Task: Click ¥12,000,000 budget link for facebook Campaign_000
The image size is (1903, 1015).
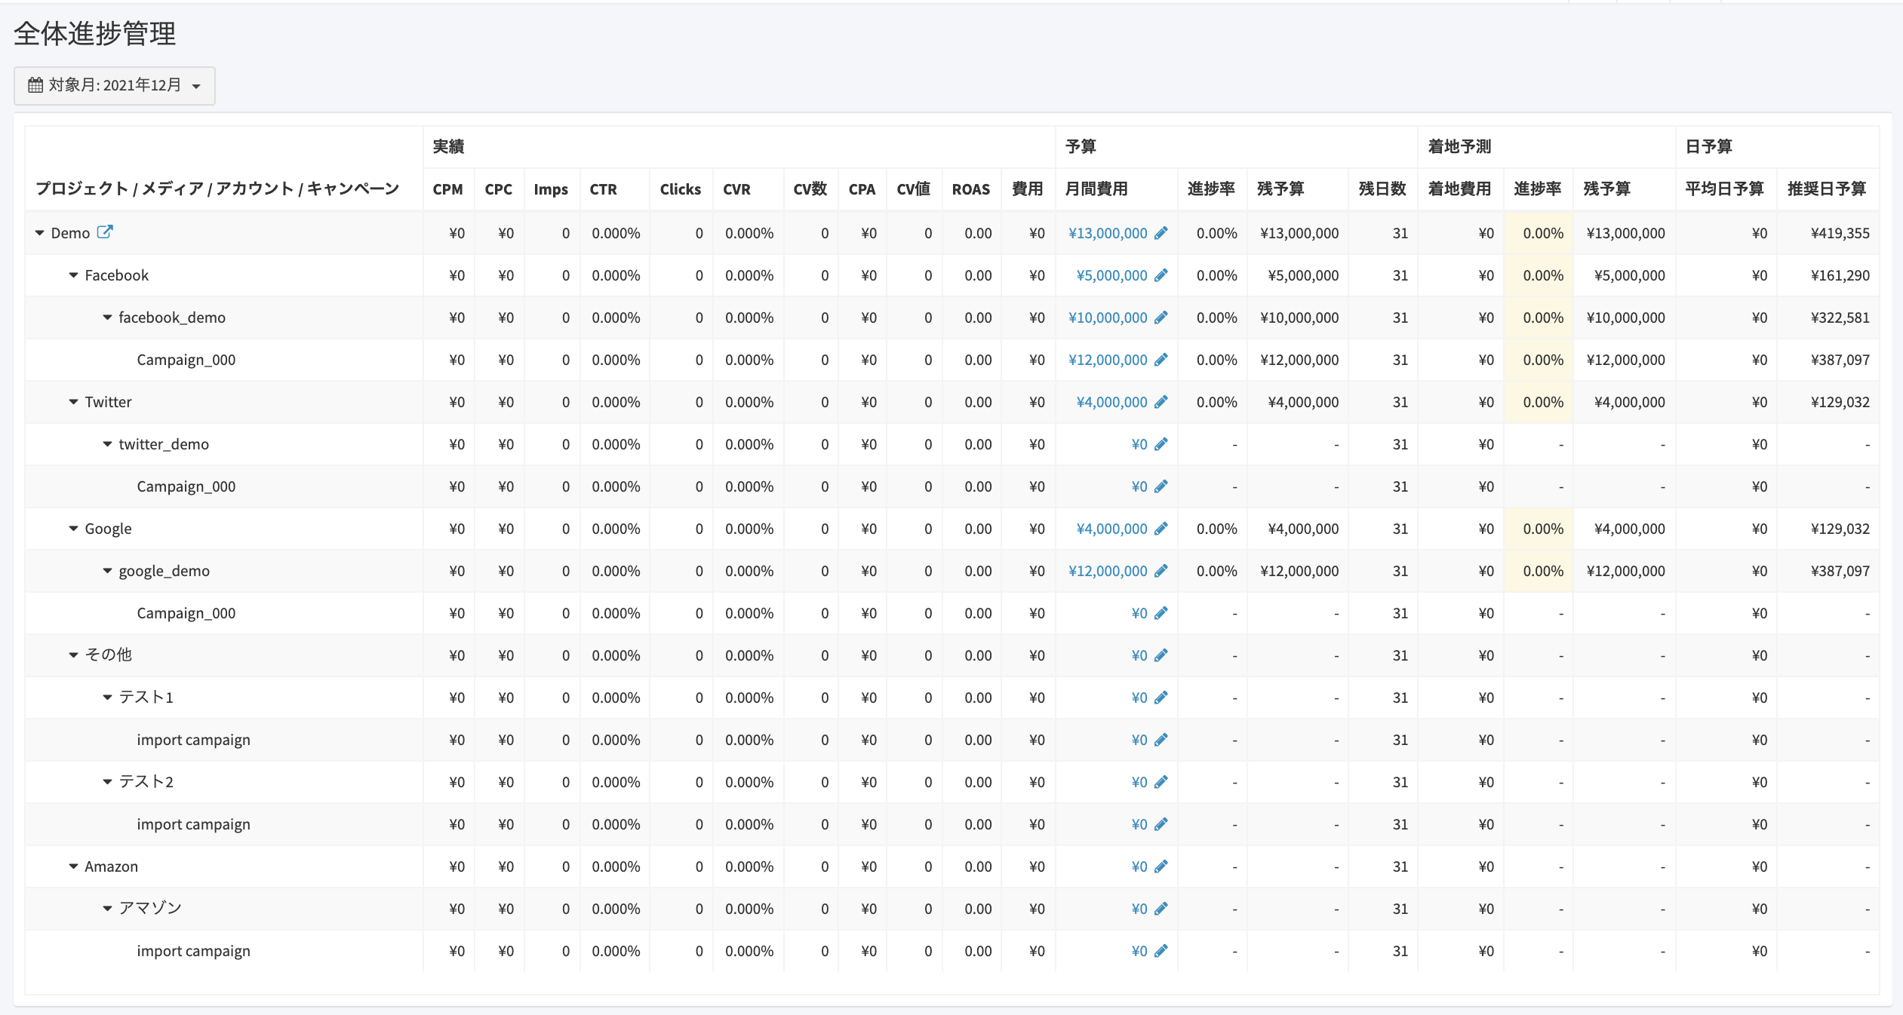Action: (1107, 360)
